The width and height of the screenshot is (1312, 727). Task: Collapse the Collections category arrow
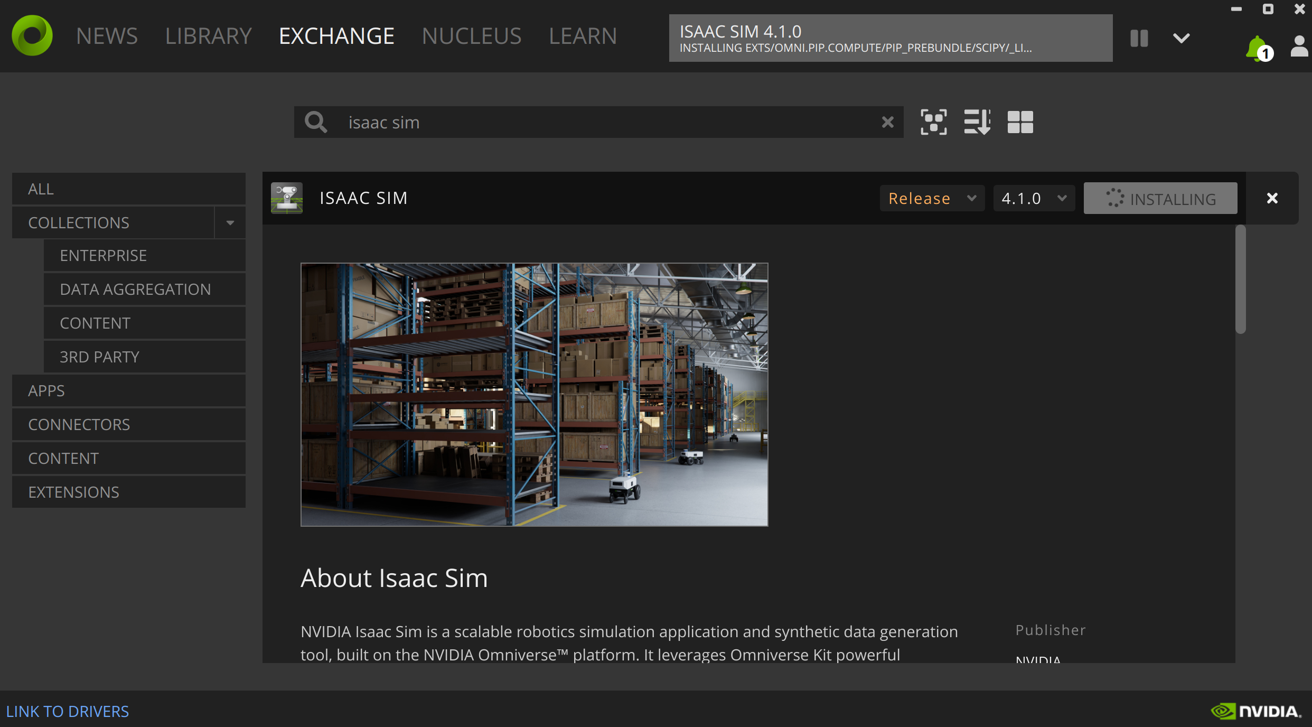coord(230,223)
